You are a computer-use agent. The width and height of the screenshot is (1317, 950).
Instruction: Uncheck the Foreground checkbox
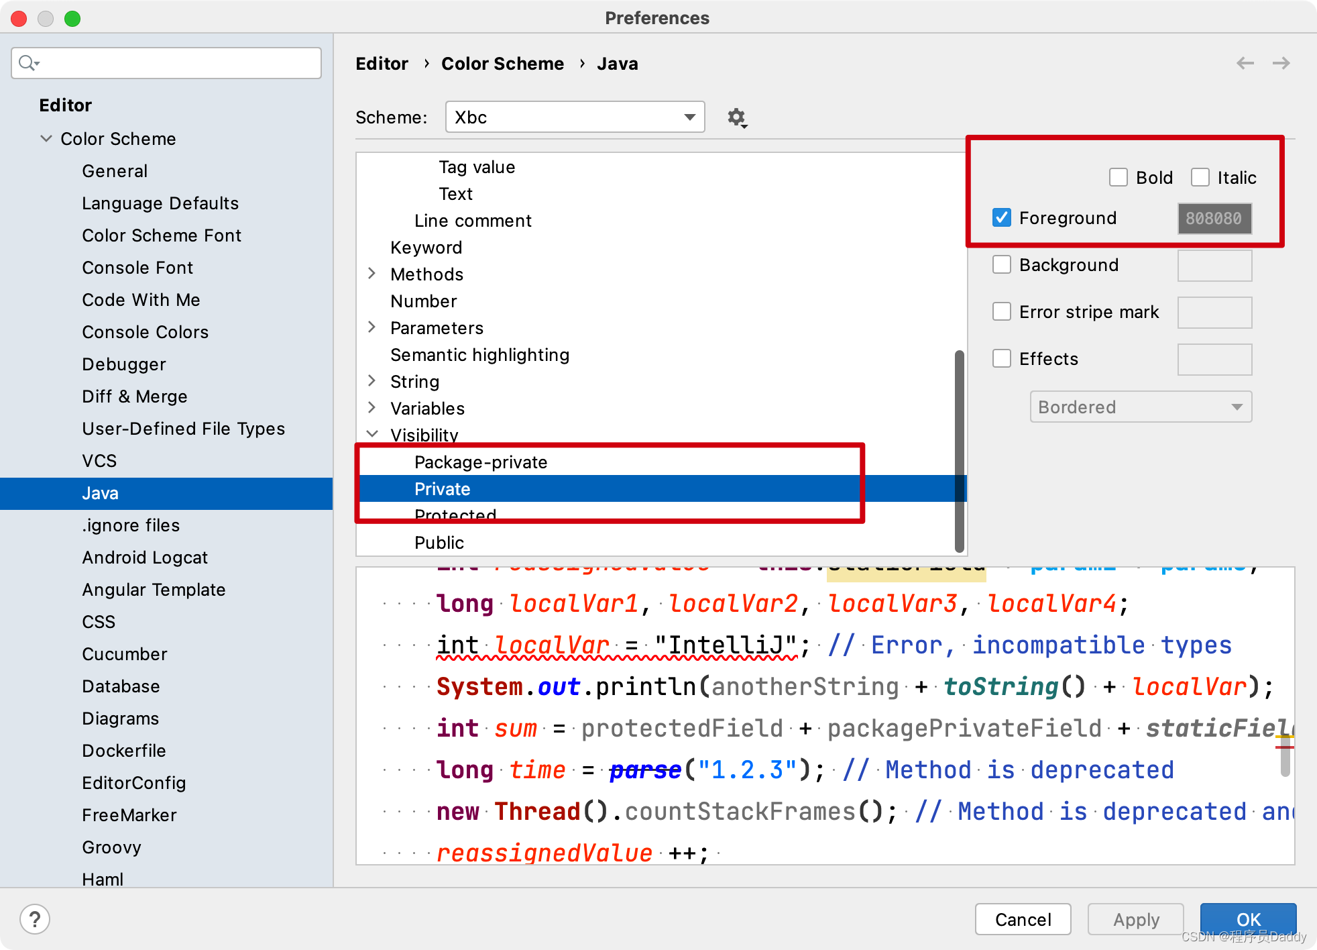pyautogui.click(x=1002, y=218)
